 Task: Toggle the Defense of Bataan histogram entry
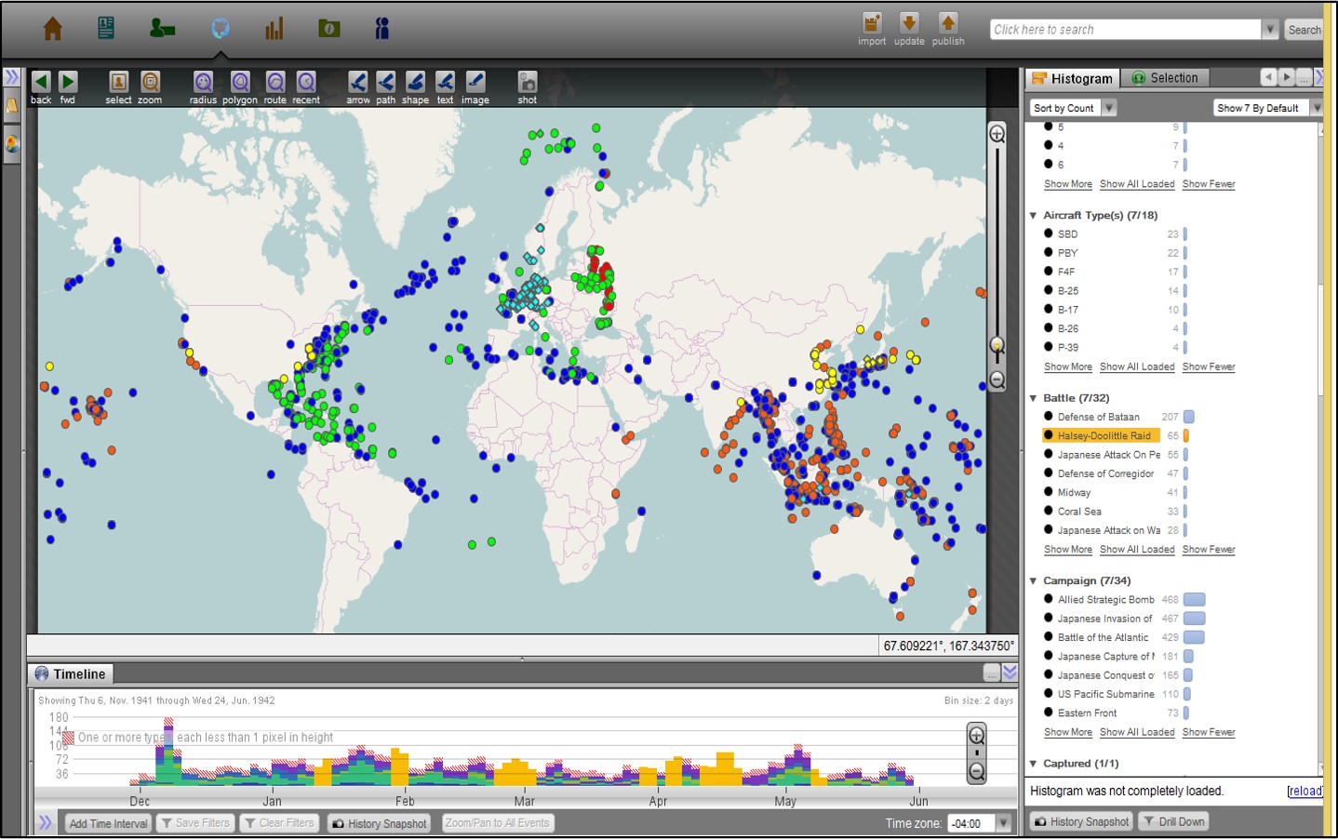click(x=1098, y=417)
